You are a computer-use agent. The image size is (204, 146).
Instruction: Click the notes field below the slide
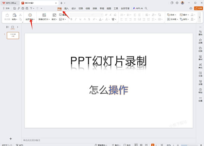[109, 140]
